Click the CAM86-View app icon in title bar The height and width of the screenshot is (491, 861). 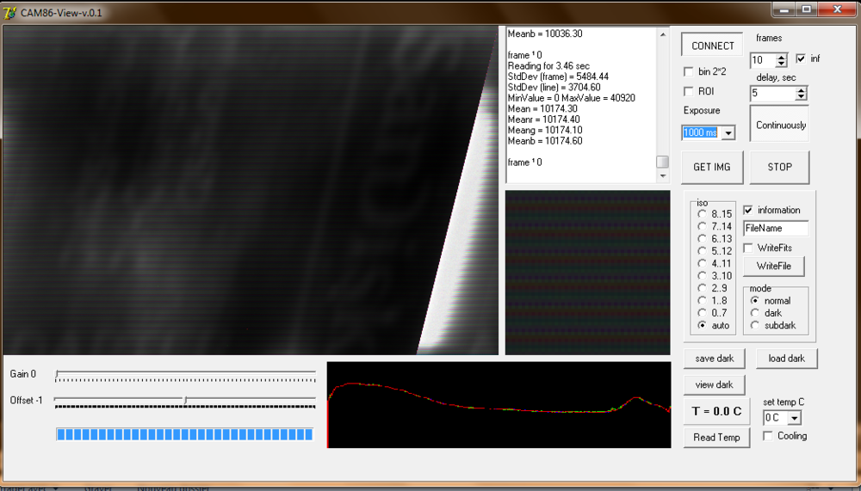click(9, 12)
